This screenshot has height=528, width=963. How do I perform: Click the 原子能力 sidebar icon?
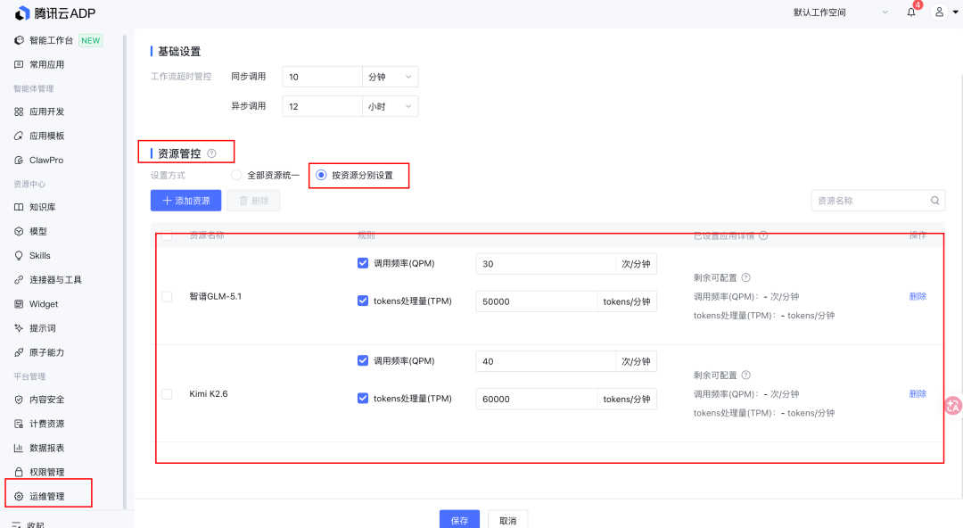point(19,353)
